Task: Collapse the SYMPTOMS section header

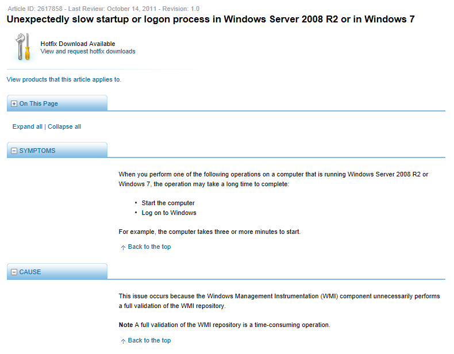Action: coord(37,151)
